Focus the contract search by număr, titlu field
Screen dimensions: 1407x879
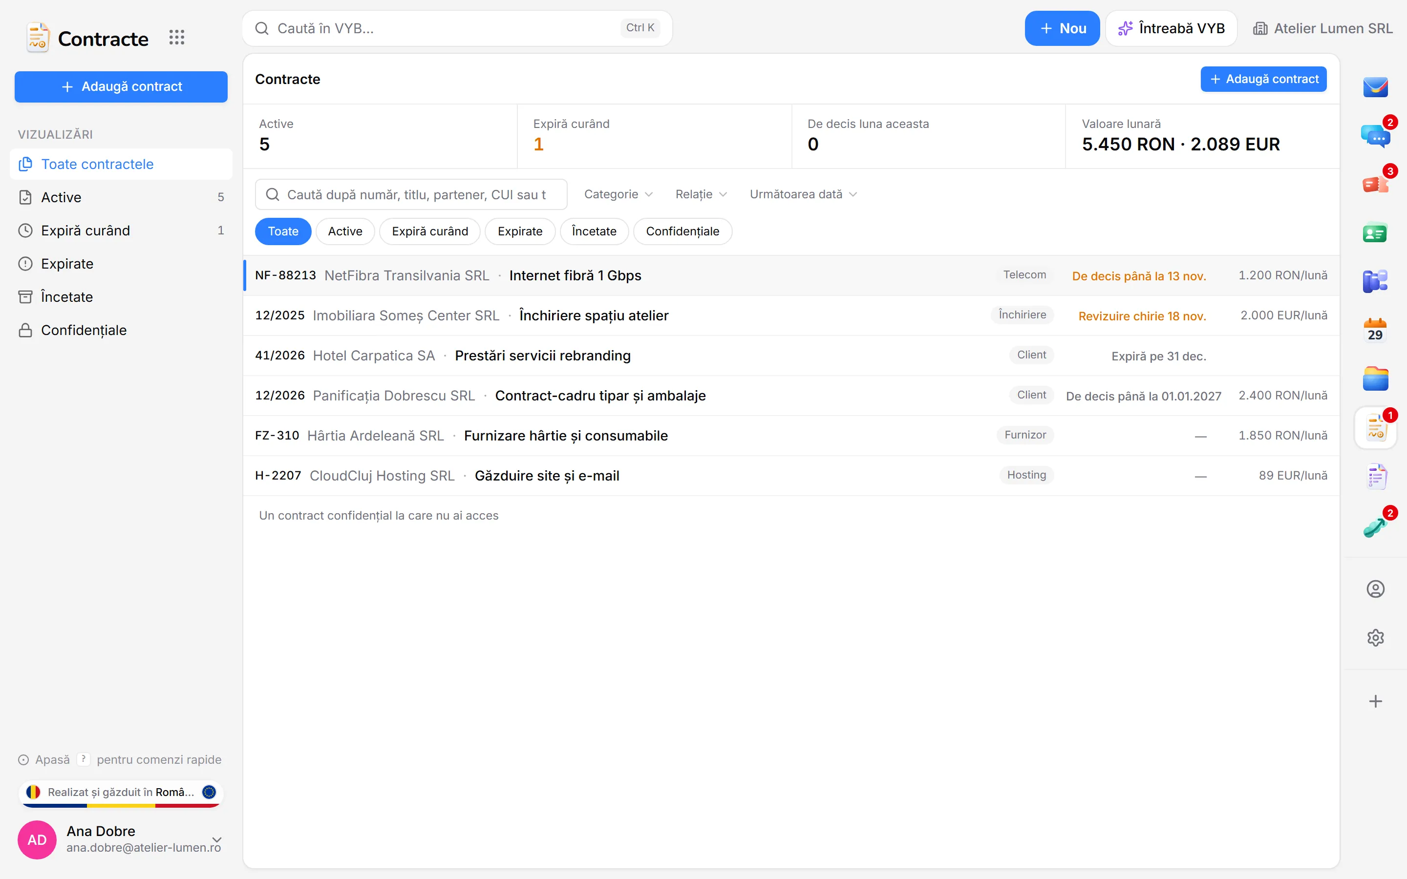tap(411, 195)
